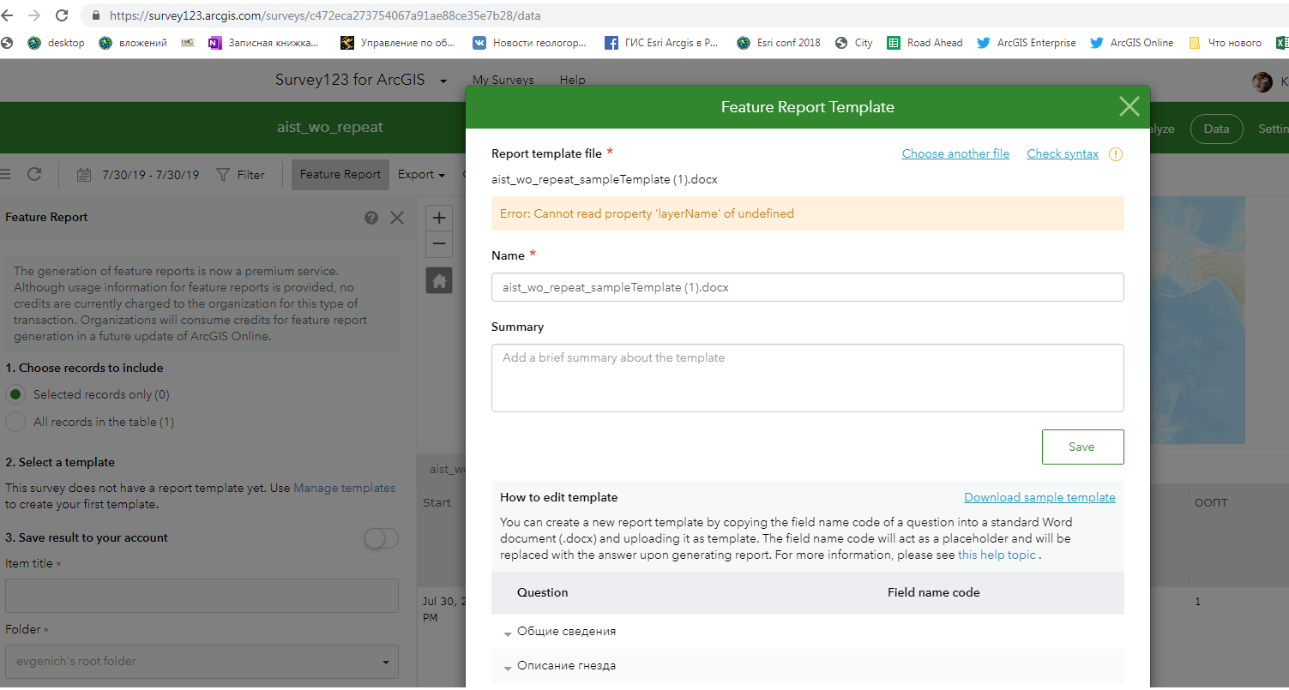Reload the browser page
The height and width of the screenshot is (690, 1289).
(62, 15)
